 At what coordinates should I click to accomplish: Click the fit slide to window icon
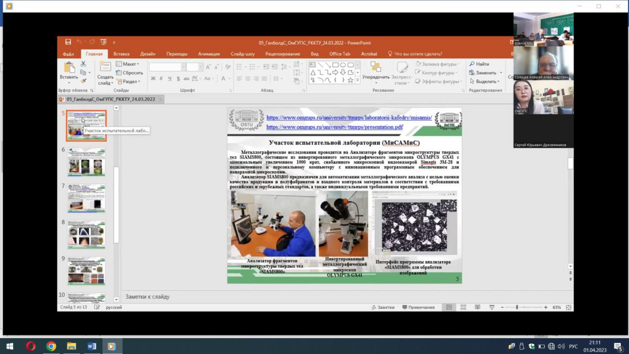[x=568, y=307]
